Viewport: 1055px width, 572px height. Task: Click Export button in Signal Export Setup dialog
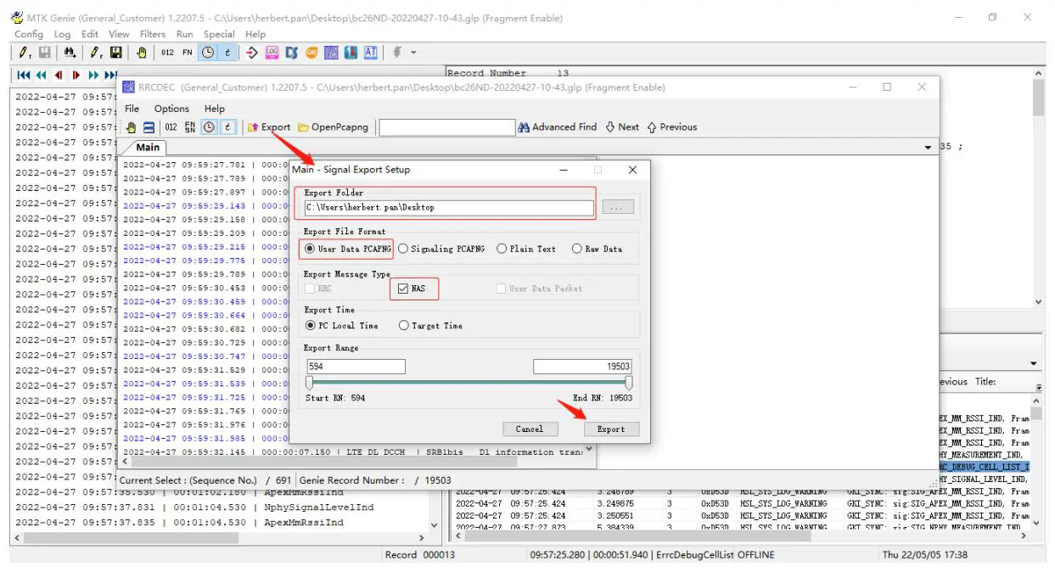[611, 429]
